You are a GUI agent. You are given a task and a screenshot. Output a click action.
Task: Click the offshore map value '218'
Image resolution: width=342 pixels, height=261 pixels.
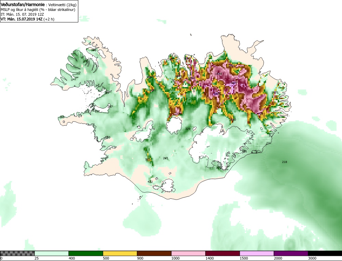pyautogui.click(x=285, y=162)
